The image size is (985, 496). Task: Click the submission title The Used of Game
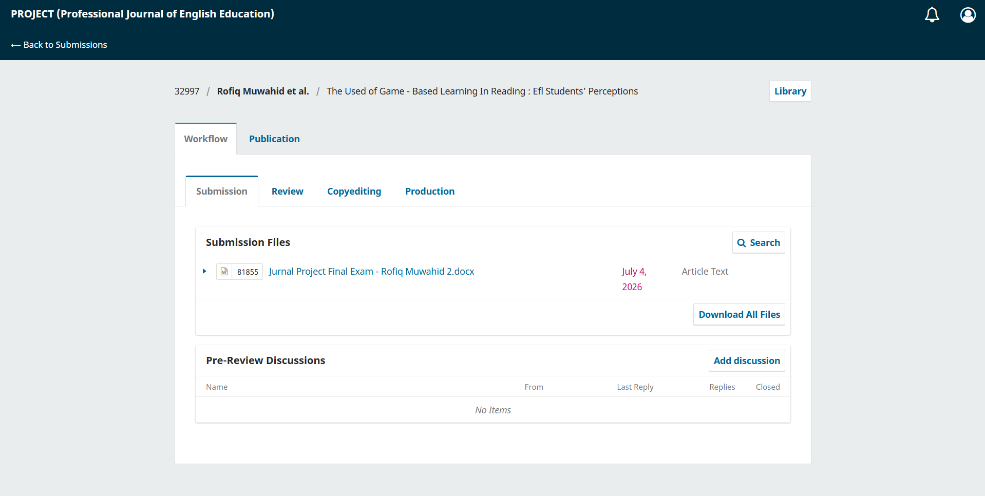pos(482,91)
